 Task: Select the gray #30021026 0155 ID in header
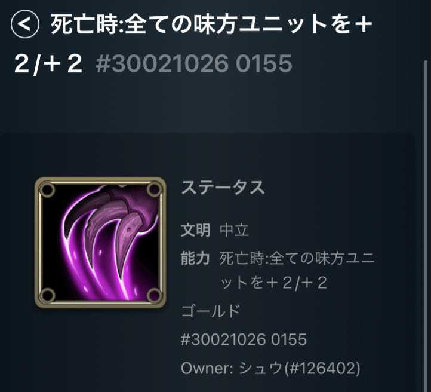[x=194, y=63]
